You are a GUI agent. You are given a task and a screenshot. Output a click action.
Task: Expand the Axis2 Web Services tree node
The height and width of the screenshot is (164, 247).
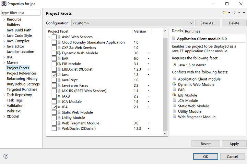[x=49, y=37]
